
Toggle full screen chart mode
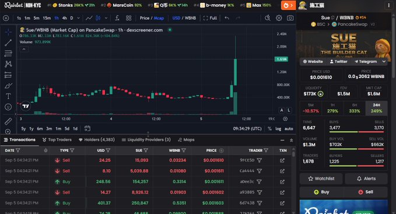tap(210, 18)
